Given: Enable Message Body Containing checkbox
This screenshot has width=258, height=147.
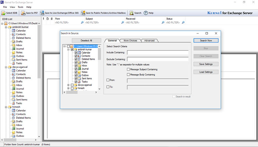Looking at the screenshot, I should [128, 75].
